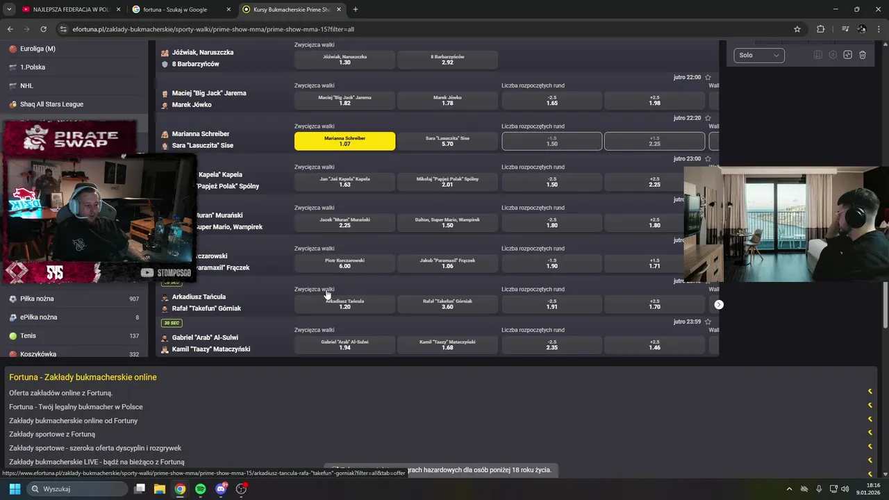Show hidden tray icons chevron
889x500 pixels.
coord(789,489)
